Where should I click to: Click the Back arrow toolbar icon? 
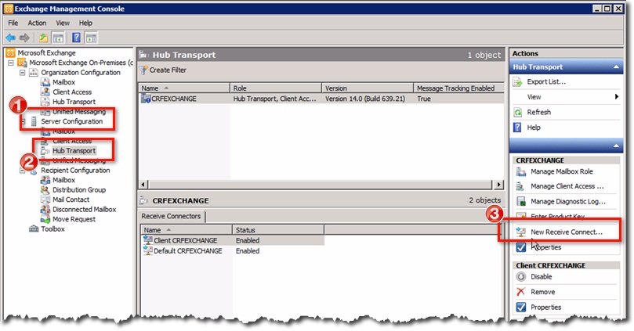tap(10, 38)
